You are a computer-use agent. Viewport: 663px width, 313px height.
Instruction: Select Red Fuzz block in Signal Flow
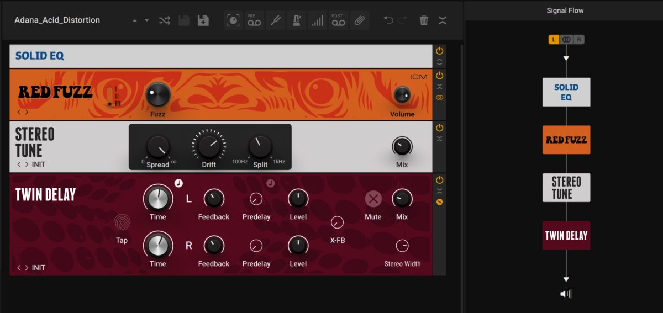(x=566, y=140)
